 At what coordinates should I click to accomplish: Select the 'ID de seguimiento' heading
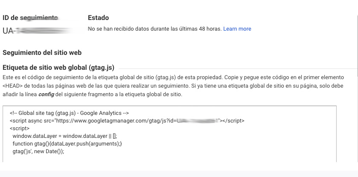coord(30,18)
